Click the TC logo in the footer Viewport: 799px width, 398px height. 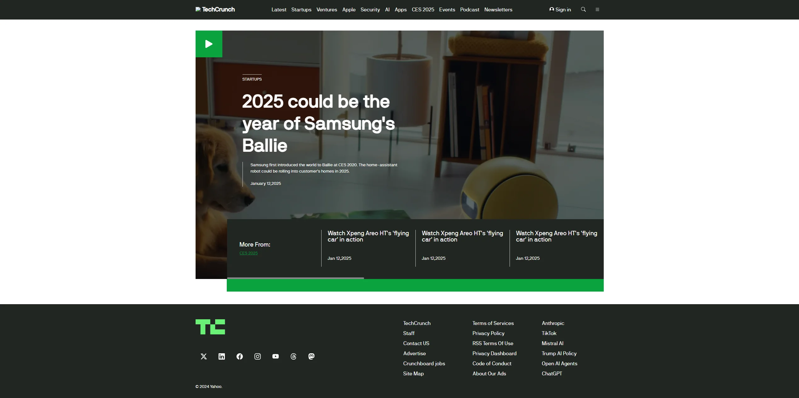click(x=210, y=327)
